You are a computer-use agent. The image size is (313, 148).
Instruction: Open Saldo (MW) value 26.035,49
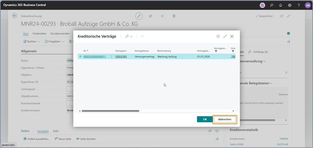[x=283, y=144]
